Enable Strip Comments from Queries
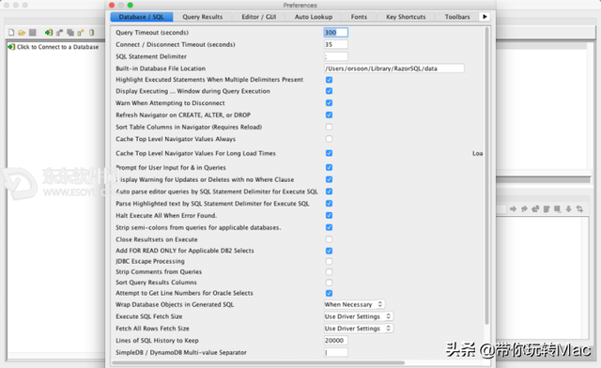Viewport: 601px width, 368px height. 329,272
